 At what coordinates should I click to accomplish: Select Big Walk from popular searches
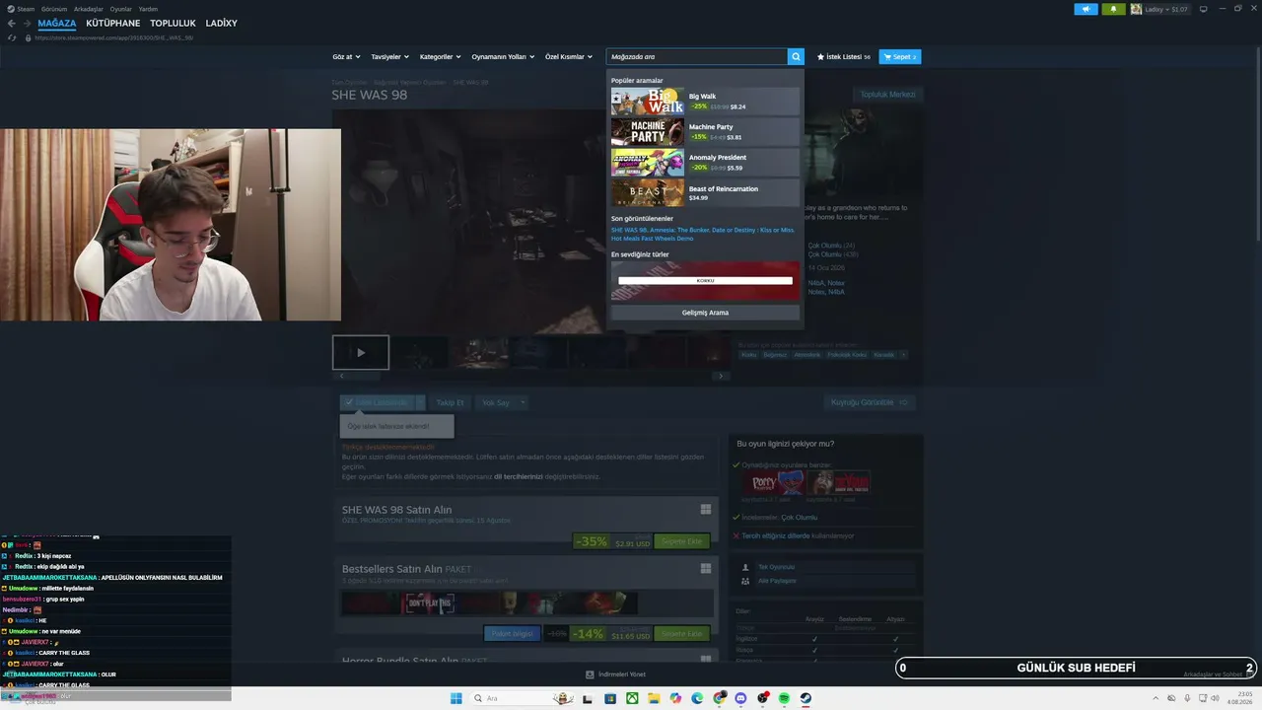coord(705,102)
